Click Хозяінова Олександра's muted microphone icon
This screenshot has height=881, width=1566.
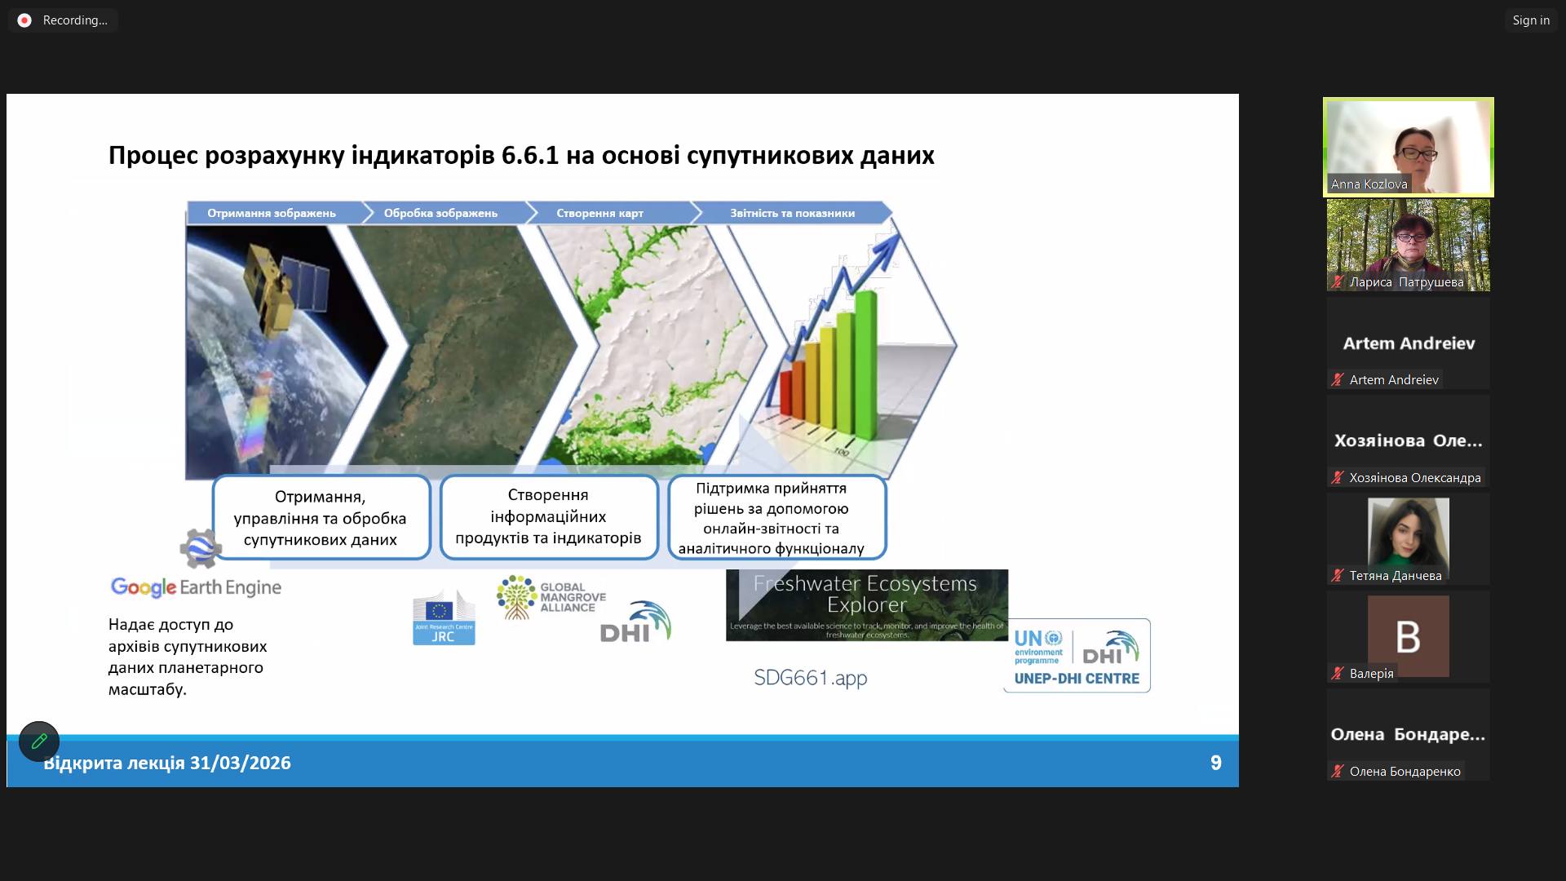[1338, 478]
